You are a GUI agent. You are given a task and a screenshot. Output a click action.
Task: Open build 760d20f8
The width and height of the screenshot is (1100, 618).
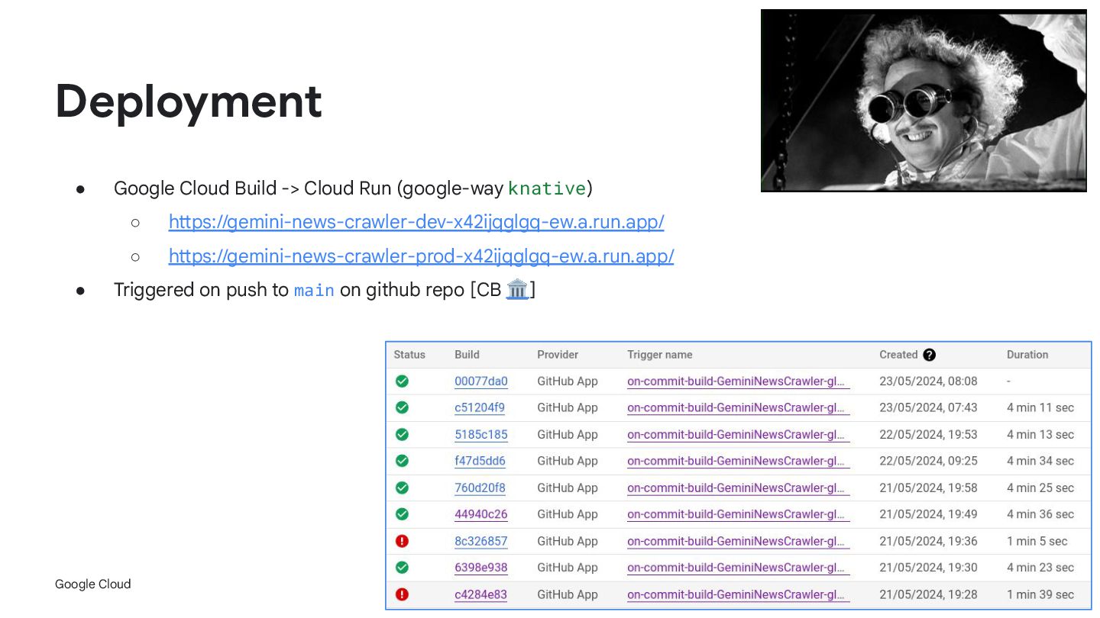[x=480, y=488]
